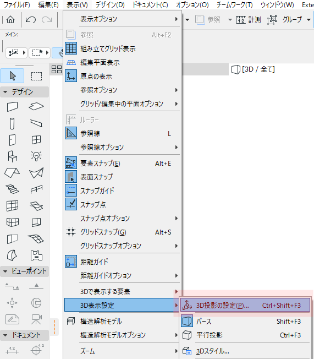Select the Railing tool
314x359 pixels.
tap(36, 189)
